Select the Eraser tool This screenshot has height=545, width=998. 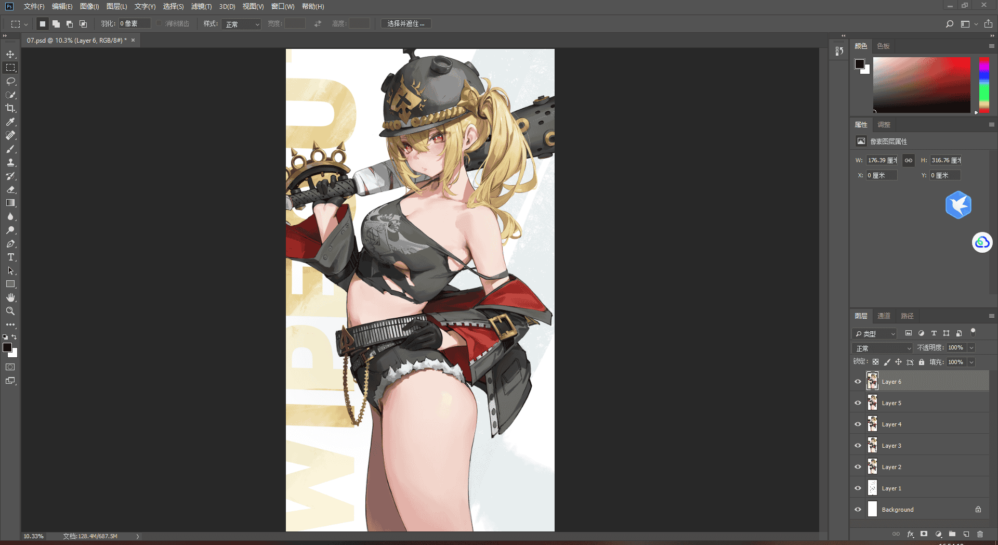[x=10, y=189]
